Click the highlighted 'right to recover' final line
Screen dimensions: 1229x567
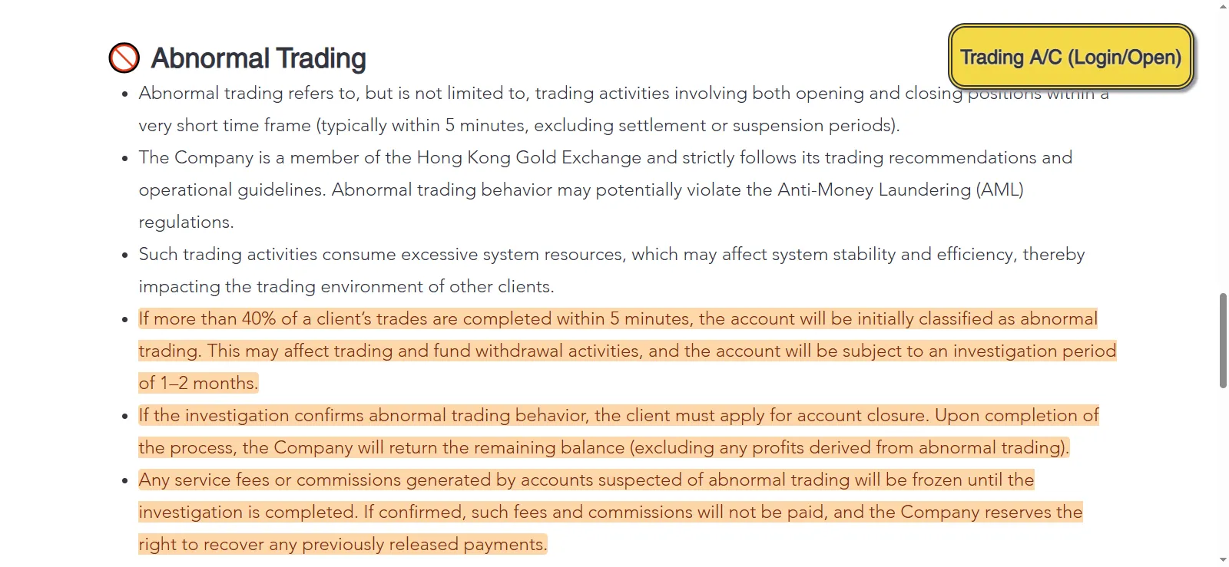(x=343, y=544)
